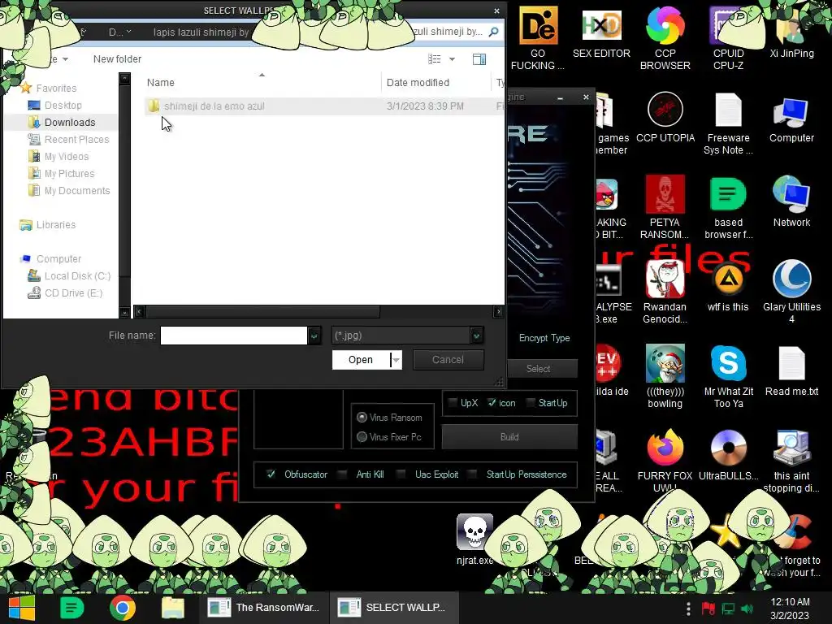Viewport: 832px width, 624px height.
Task: Click the Windows Start button
Action: point(20,608)
